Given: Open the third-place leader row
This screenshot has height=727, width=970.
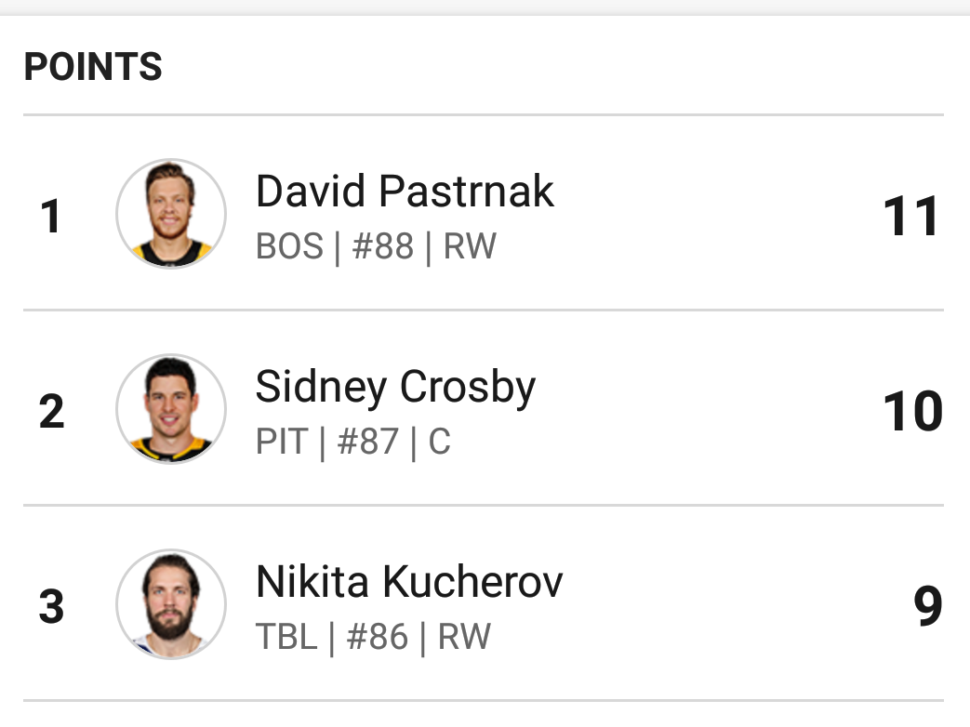Looking at the screenshot, I should pyautogui.click(x=484, y=603).
